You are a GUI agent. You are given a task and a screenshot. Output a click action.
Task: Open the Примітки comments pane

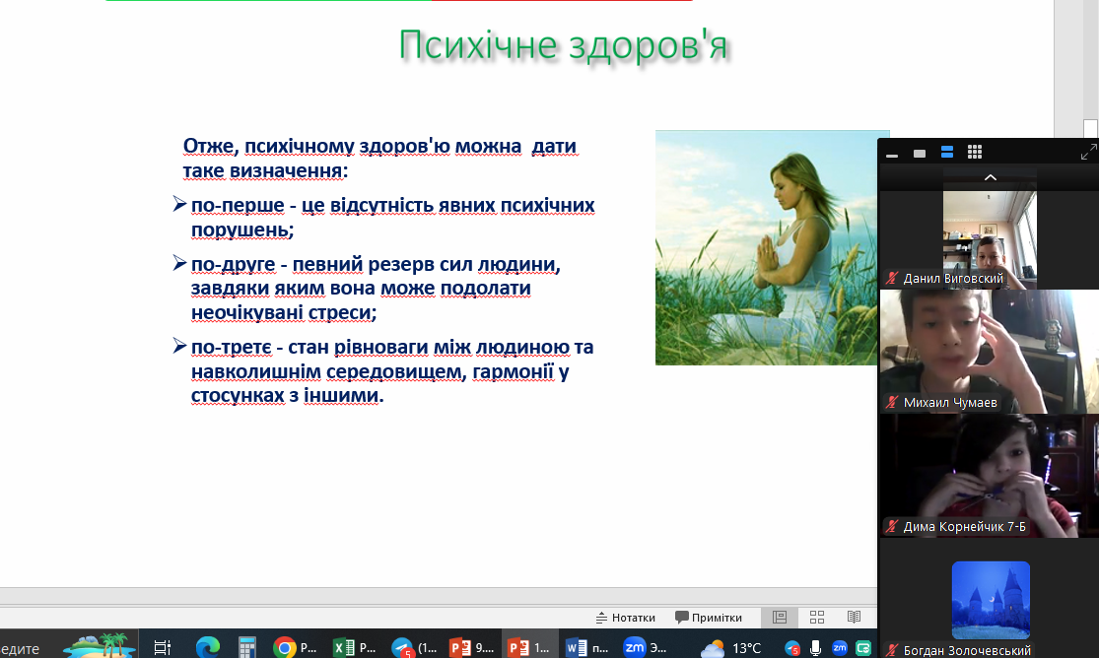click(708, 618)
